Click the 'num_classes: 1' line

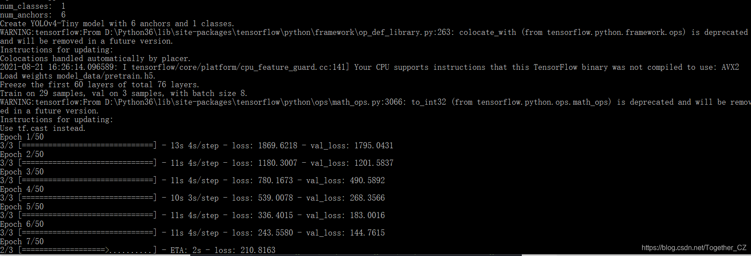[x=33, y=6]
